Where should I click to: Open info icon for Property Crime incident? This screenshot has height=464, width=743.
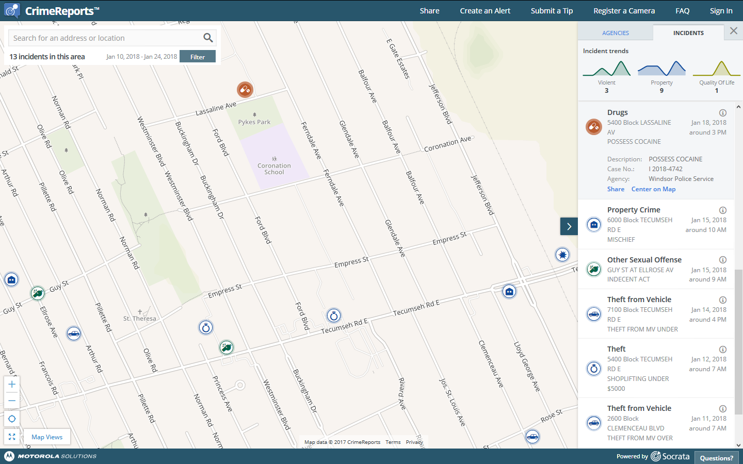(723, 210)
